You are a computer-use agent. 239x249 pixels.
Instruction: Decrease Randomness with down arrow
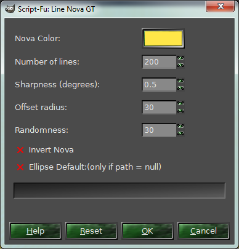tap(180, 133)
